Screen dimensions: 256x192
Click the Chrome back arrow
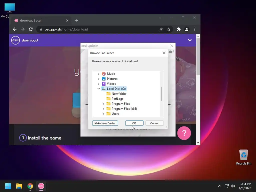click(x=15, y=29)
